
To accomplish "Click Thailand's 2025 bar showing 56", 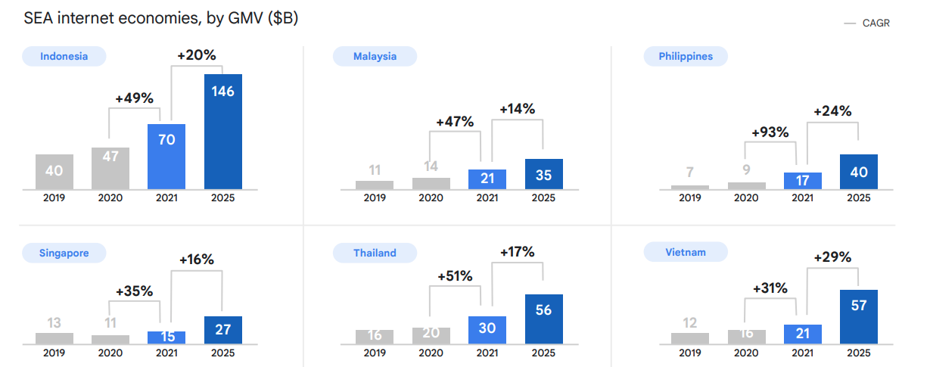I will pos(543,319).
